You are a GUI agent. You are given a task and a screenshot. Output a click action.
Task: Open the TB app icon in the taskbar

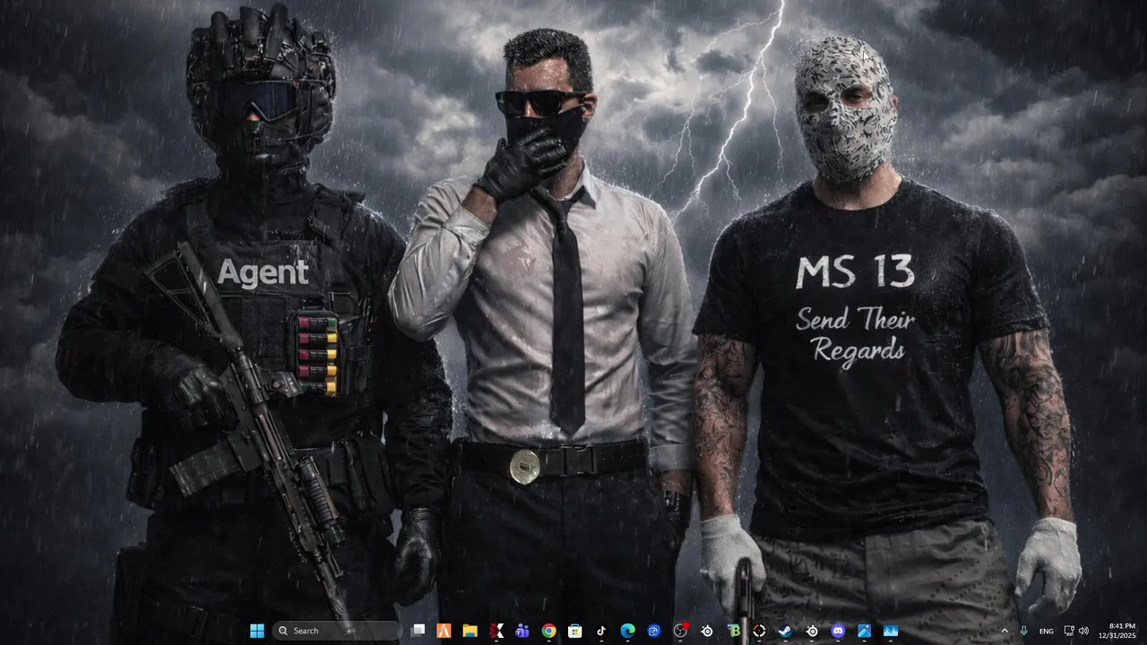734,631
